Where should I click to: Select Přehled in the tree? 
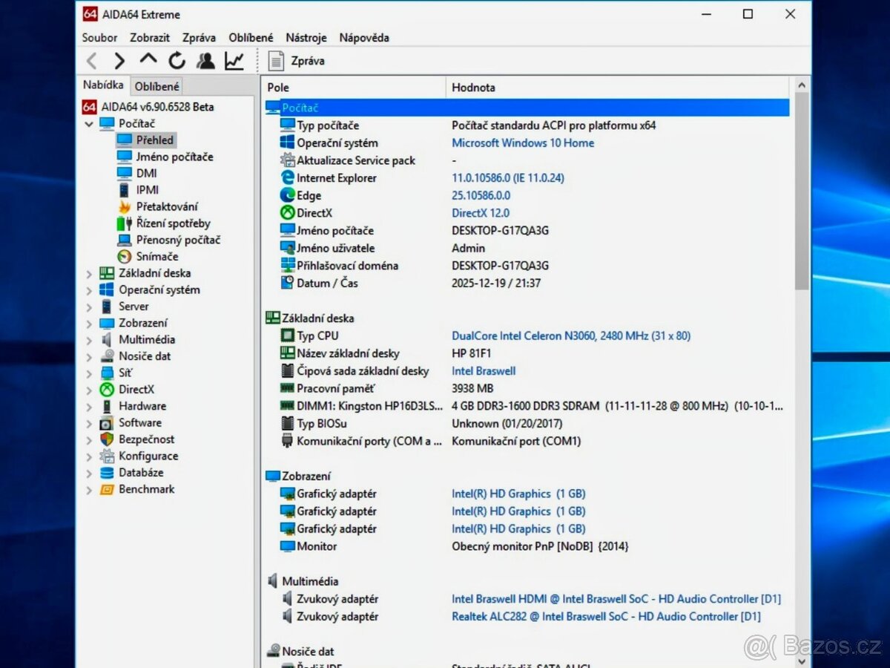coord(154,140)
